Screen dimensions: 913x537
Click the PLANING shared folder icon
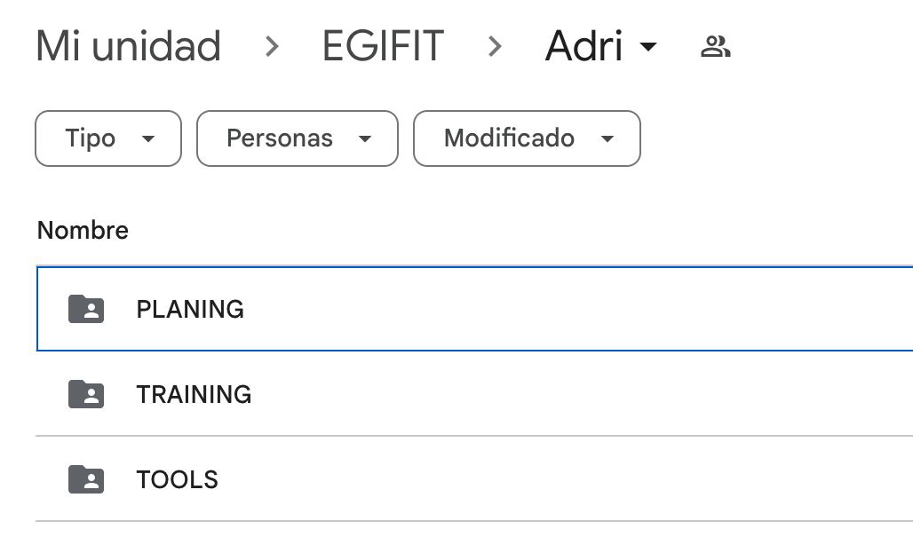click(x=86, y=309)
